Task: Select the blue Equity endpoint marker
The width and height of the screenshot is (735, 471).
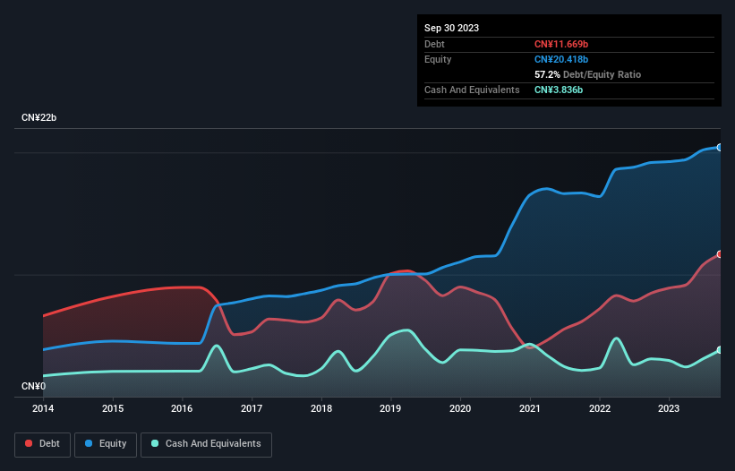Action: [x=720, y=148]
